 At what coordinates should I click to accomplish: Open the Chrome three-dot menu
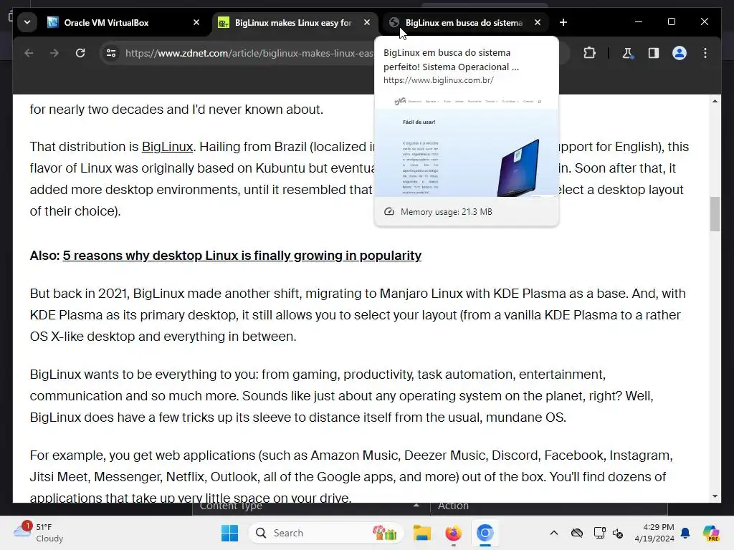click(x=705, y=53)
